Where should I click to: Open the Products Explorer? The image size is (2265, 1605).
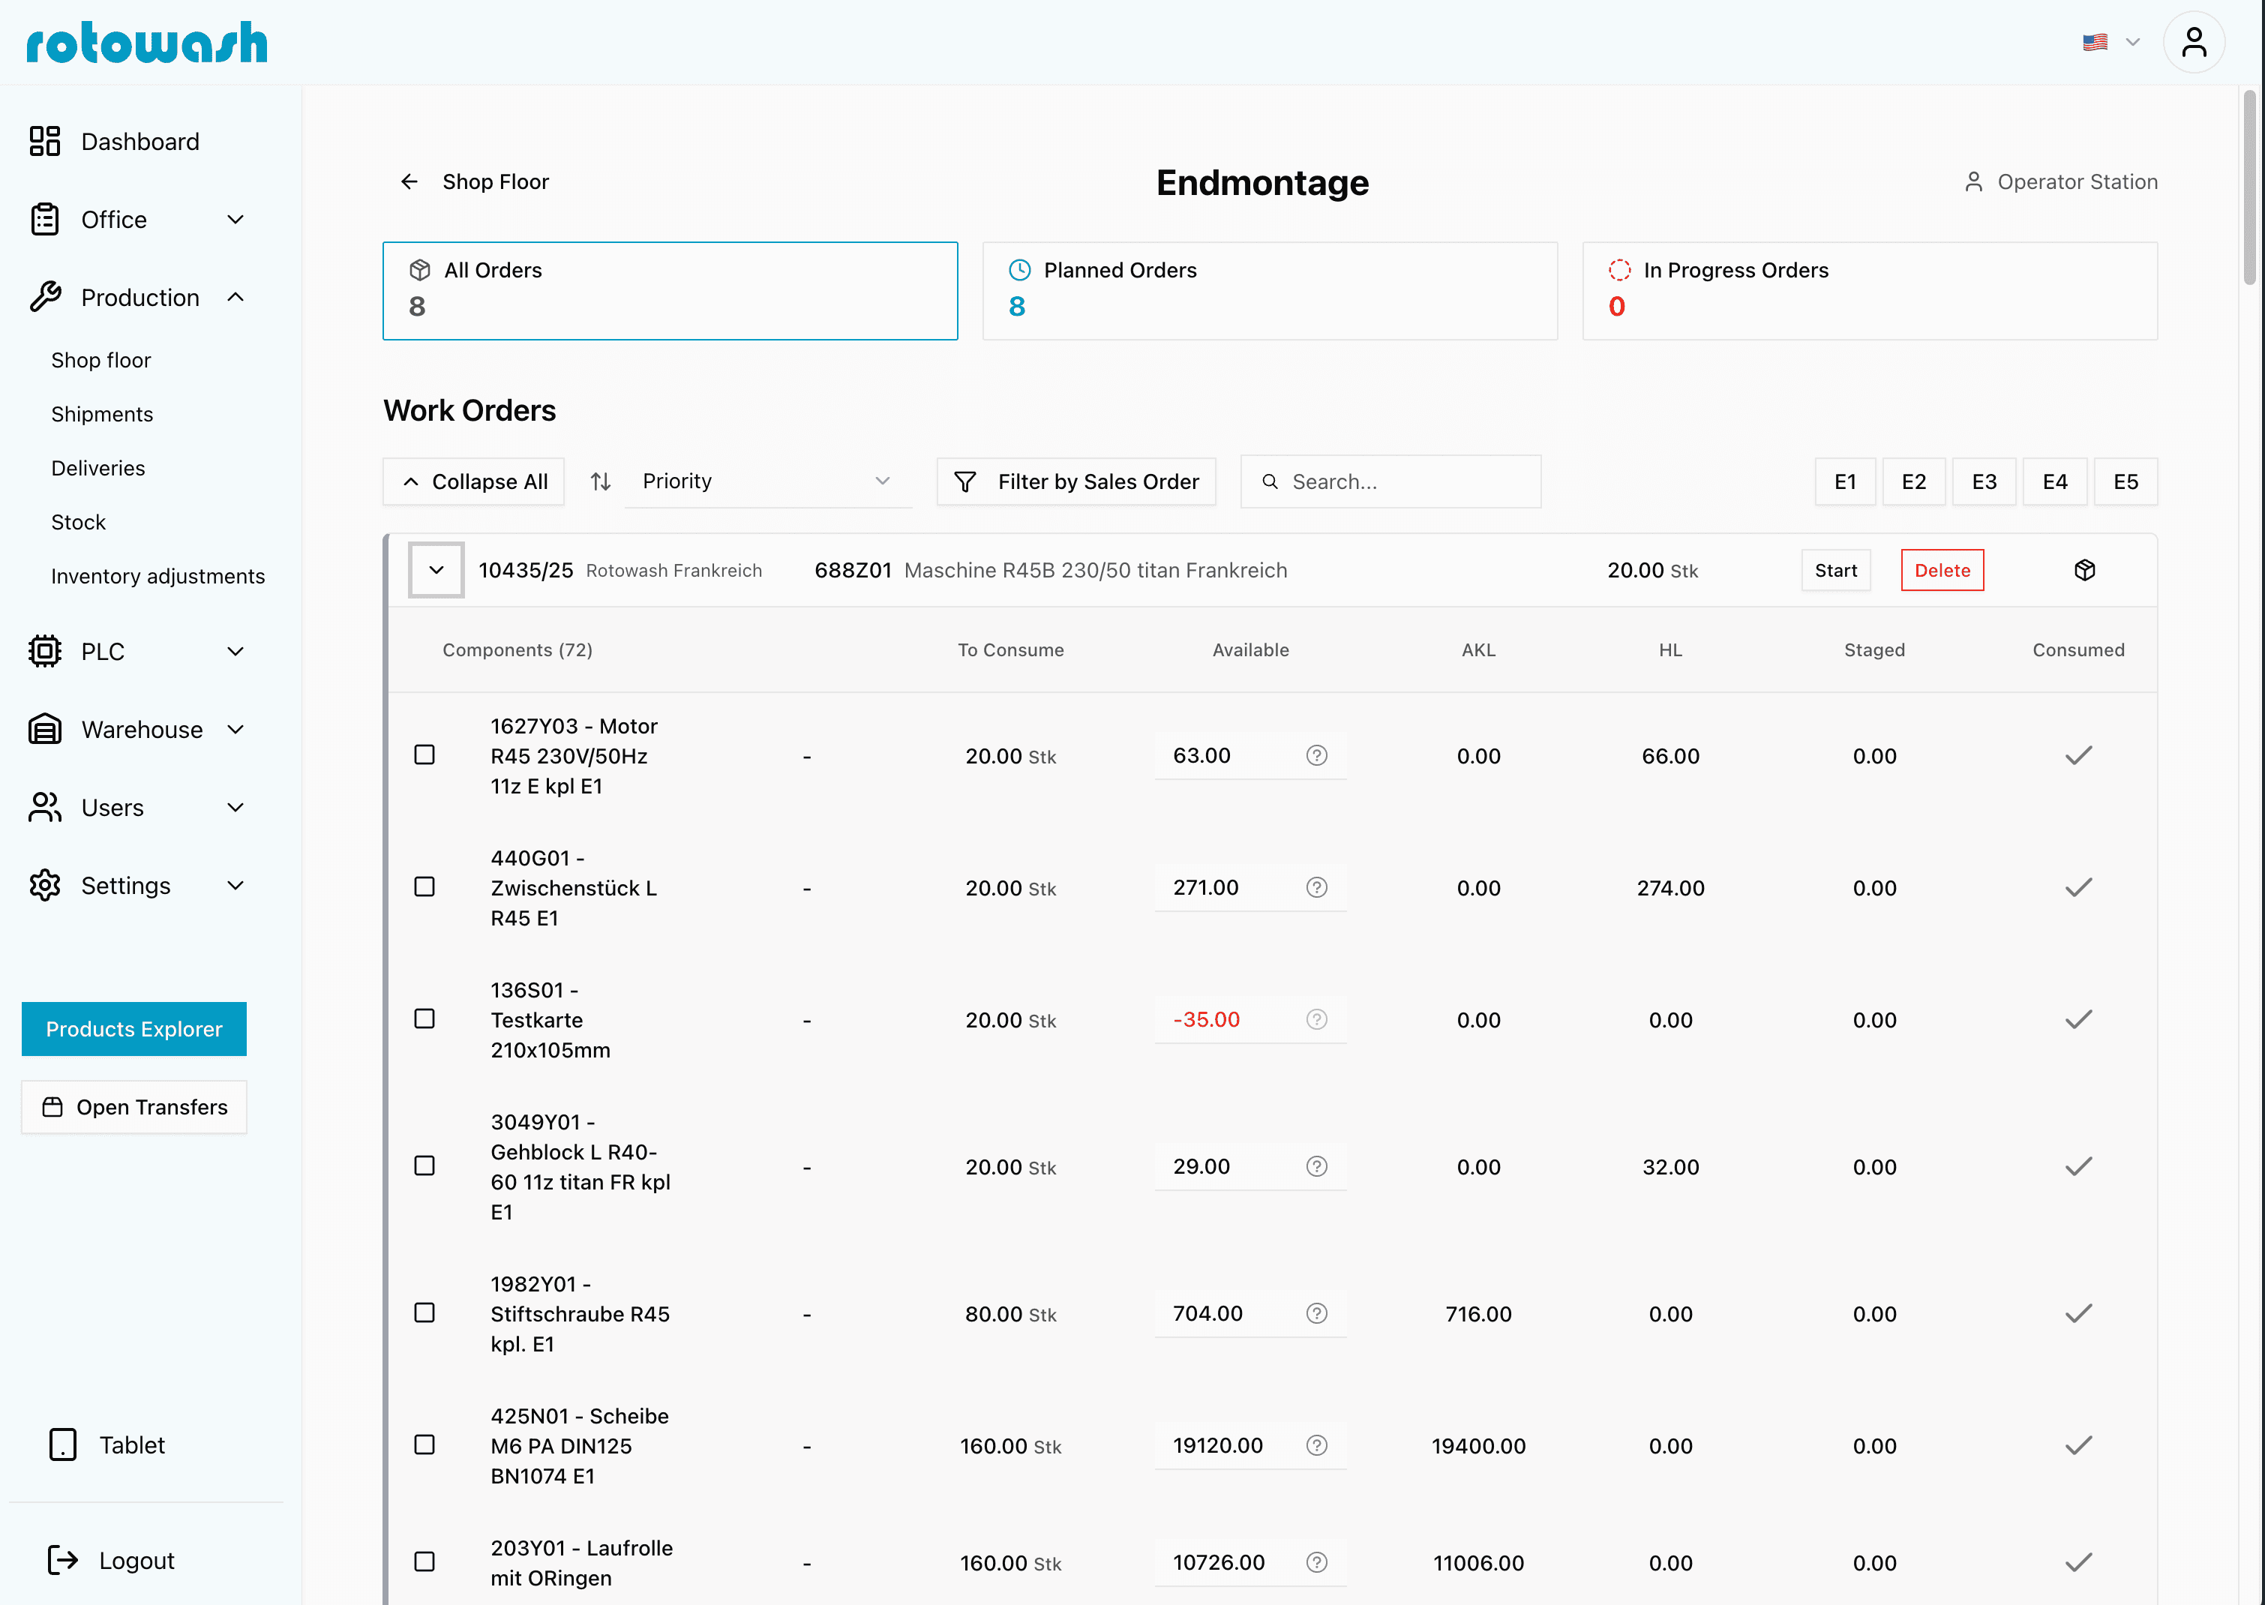pos(134,1029)
